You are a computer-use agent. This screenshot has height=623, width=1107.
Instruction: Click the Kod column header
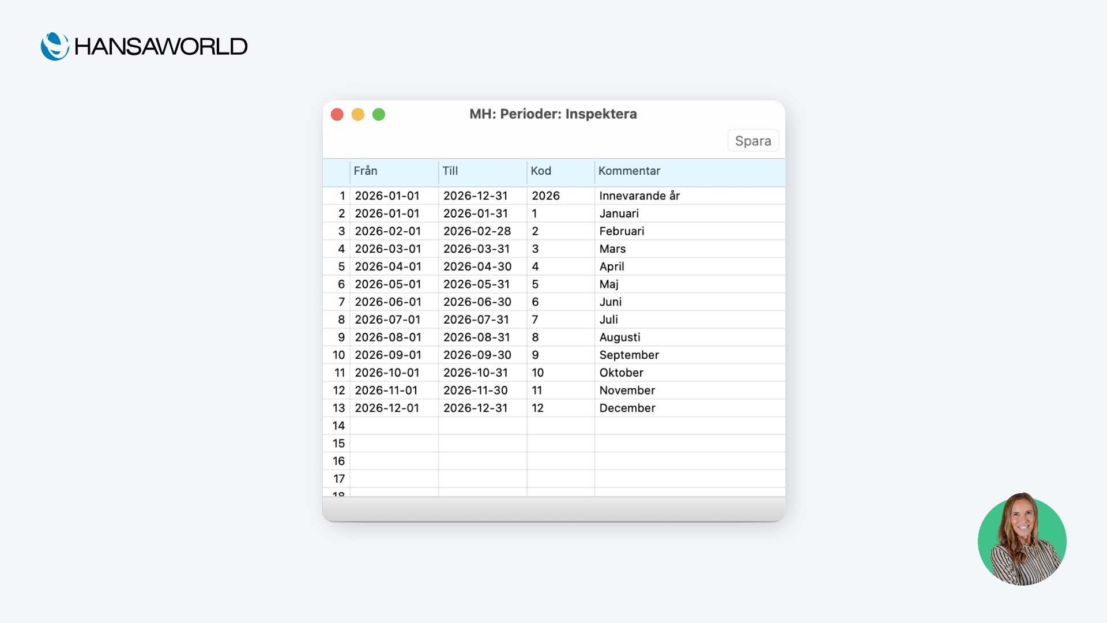pos(541,171)
